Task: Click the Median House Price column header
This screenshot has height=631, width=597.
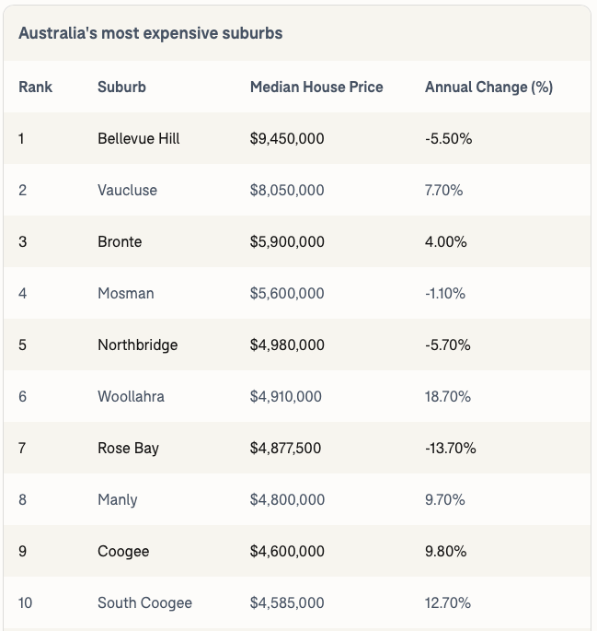Action: point(316,88)
